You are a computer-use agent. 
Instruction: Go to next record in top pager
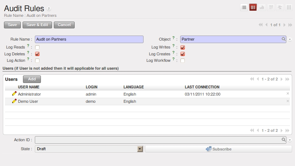(284, 25)
